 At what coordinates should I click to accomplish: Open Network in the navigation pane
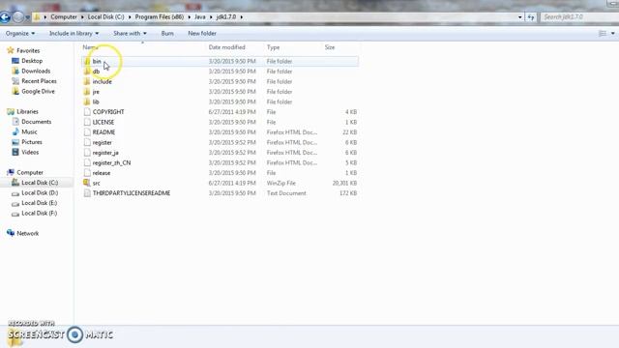coord(28,234)
